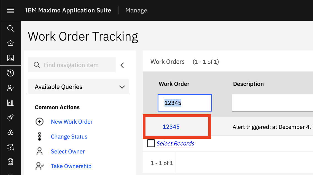Go to Home via the house icon
This screenshot has height=175, width=313.
click(10, 43)
